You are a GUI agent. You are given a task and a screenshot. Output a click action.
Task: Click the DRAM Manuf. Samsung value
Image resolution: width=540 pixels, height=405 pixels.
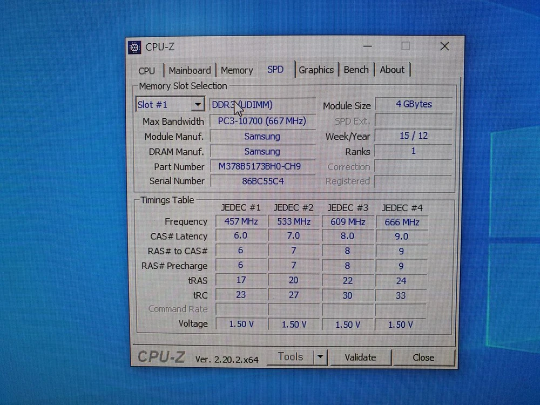(x=262, y=152)
